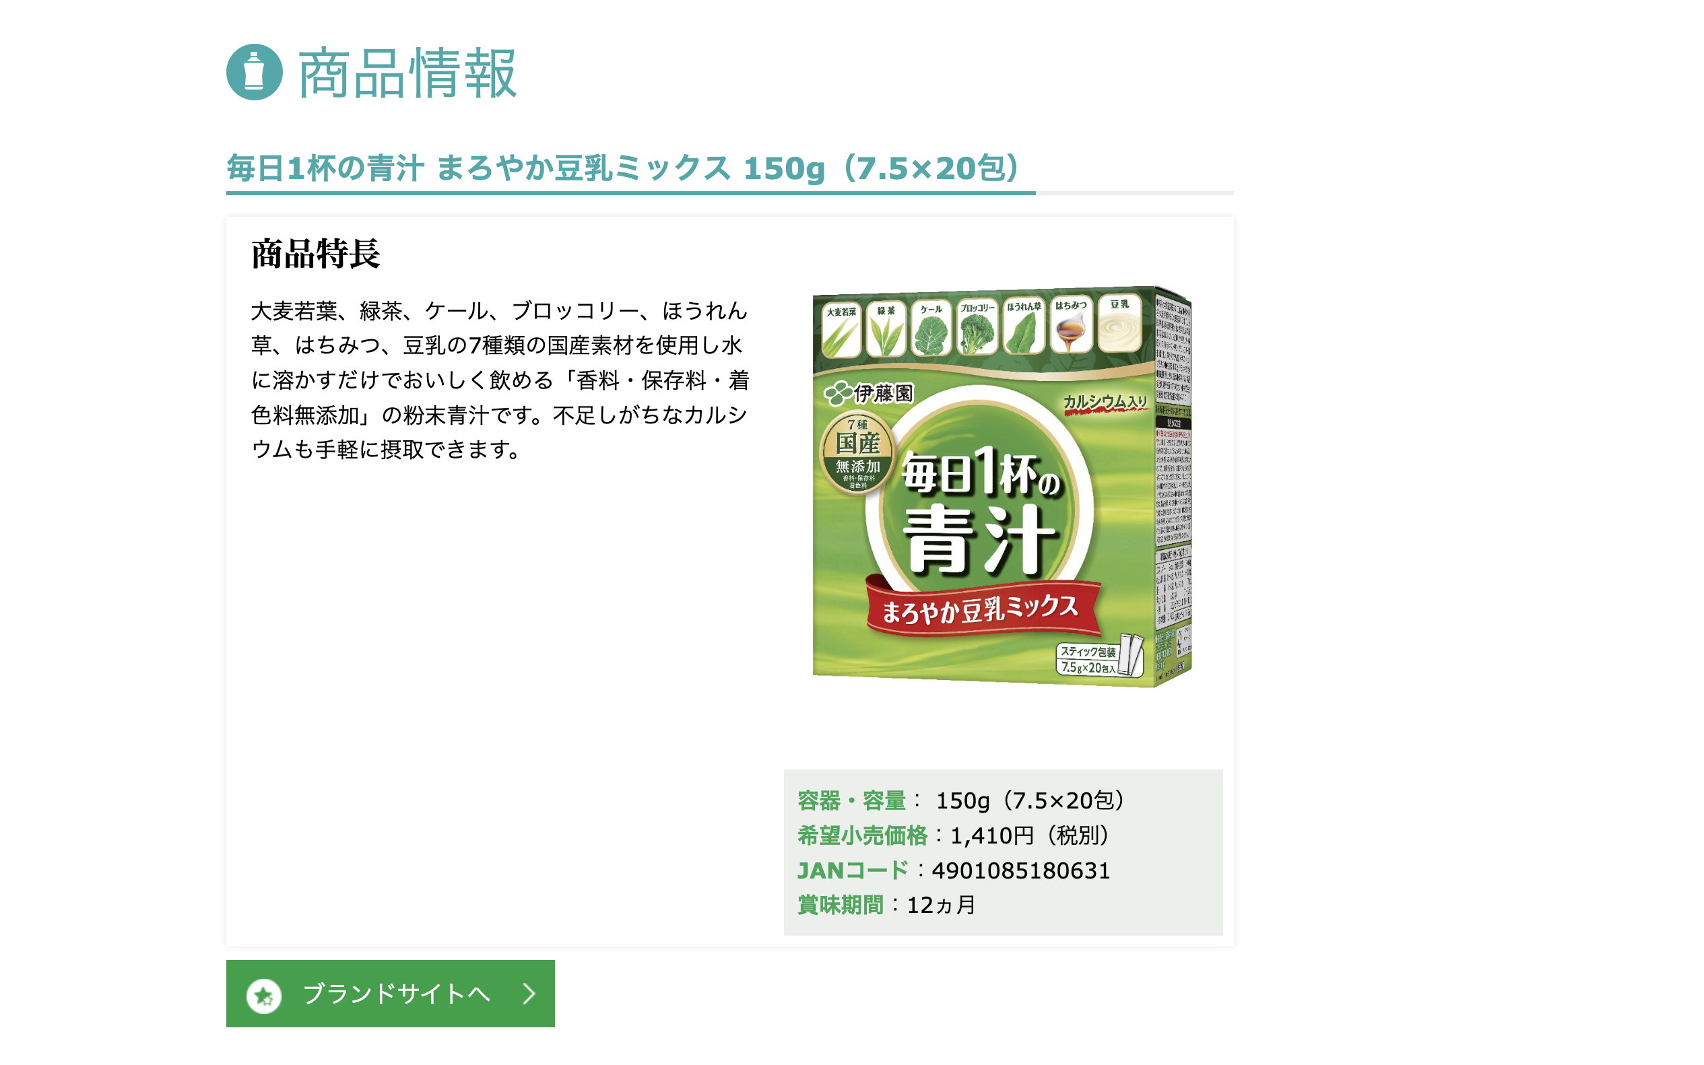Click the 商品情報 heading text
Image resolution: width=1704 pixels, height=1065 pixels.
coord(407,73)
